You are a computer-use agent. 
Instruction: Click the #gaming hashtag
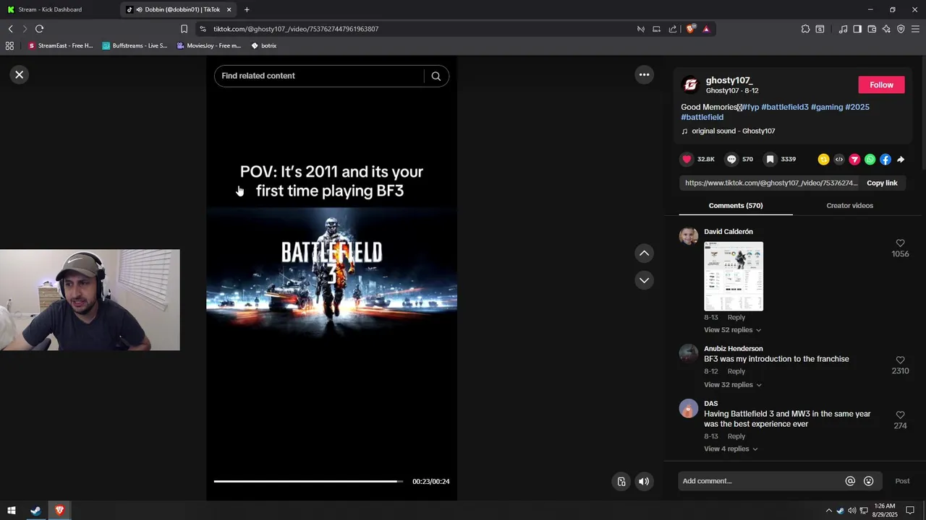point(827,107)
